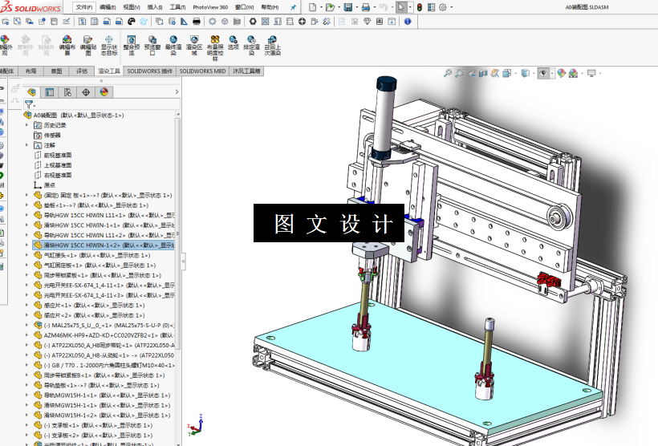Select the 前视基准面 plane item
This screenshot has width=658, height=446.
pos(58,156)
